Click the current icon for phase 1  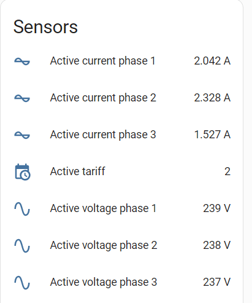tap(22, 61)
